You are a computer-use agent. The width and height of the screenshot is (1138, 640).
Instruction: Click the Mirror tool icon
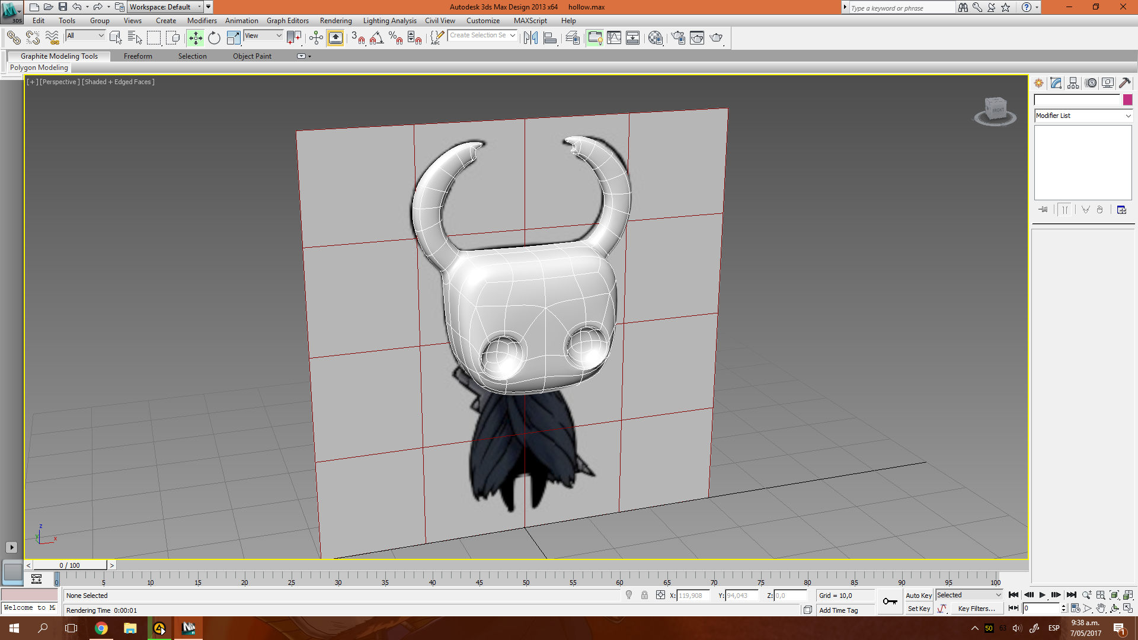click(x=530, y=38)
